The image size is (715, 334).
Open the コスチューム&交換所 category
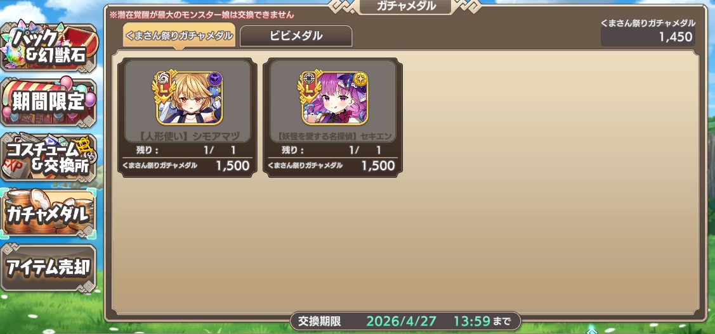pyautogui.click(x=48, y=158)
